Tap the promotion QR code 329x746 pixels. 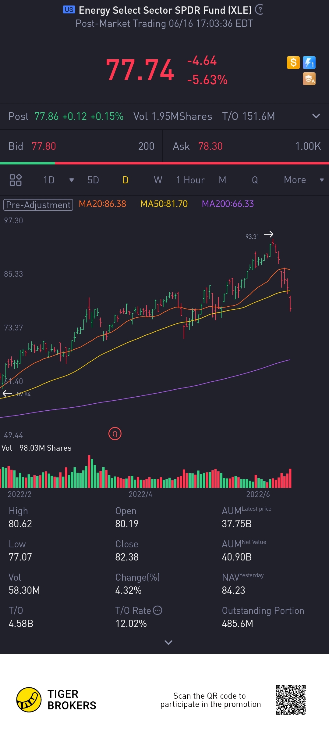[291, 700]
